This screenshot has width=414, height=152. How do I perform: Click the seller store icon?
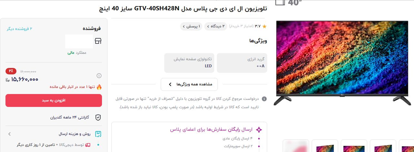coord(98,41)
